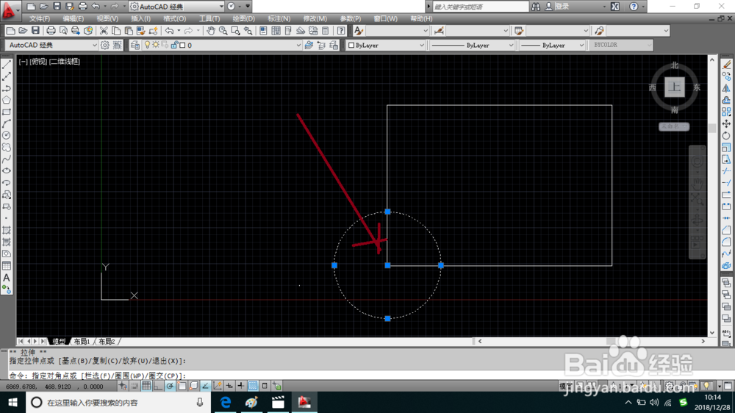Viewport: 735px width, 413px height.
Task: Select the Rectangle draw tool
Action: [x=7, y=112]
